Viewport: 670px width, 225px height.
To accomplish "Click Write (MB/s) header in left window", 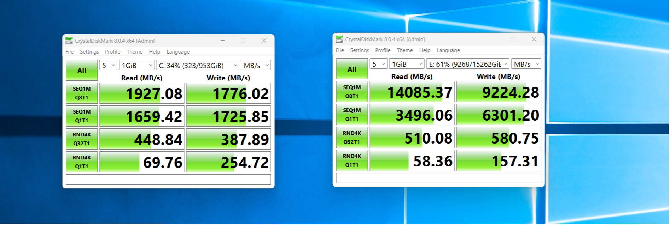I will (228, 78).
